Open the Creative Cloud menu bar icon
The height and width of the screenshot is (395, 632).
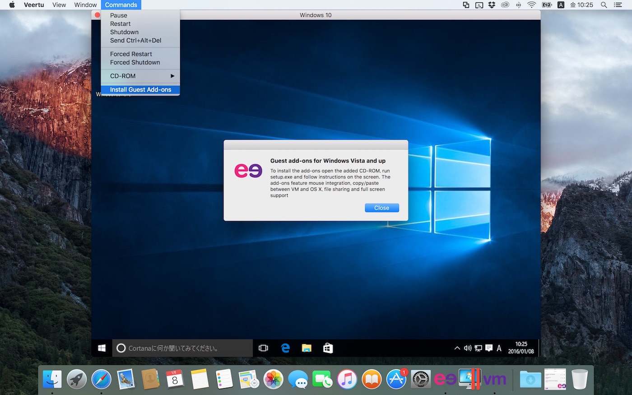click(505, 5)
